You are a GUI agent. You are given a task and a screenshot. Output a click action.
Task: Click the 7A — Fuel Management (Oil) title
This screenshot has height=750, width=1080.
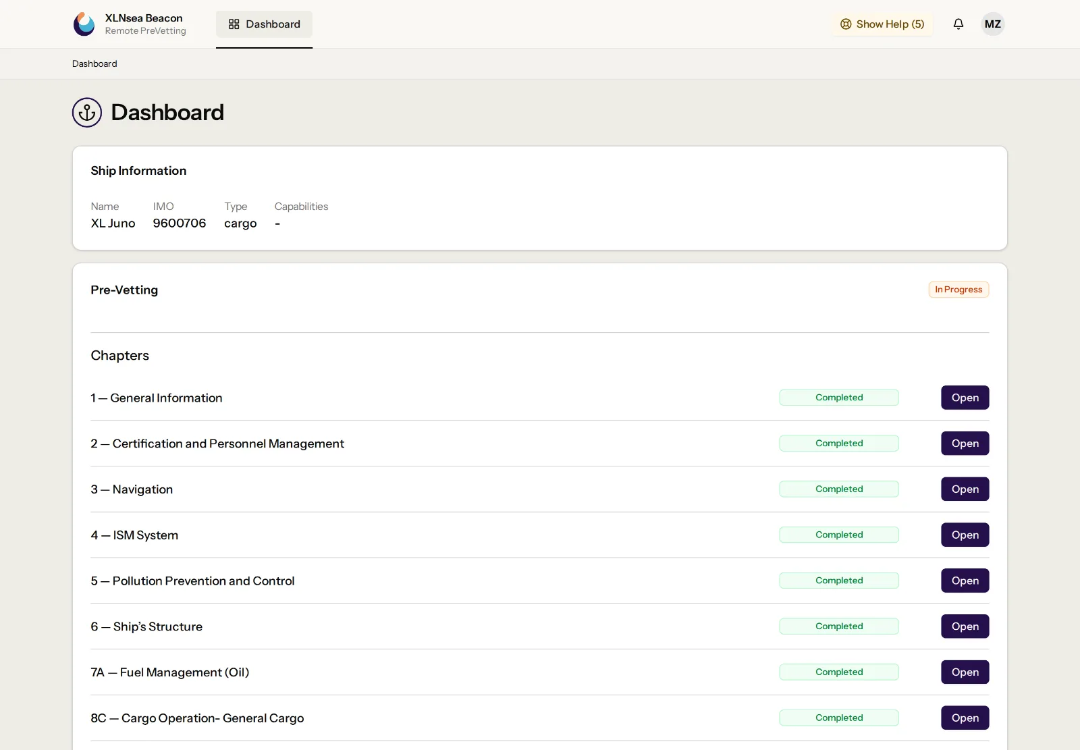click(170, 672)
